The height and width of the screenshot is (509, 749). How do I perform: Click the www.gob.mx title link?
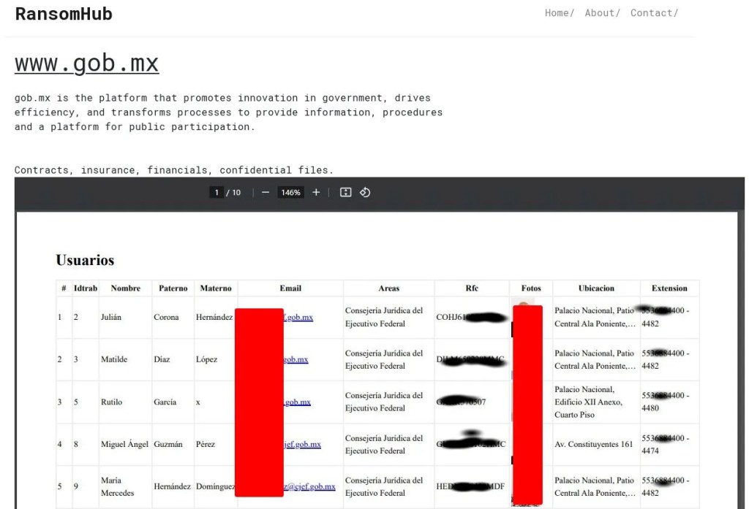(86, 64)
